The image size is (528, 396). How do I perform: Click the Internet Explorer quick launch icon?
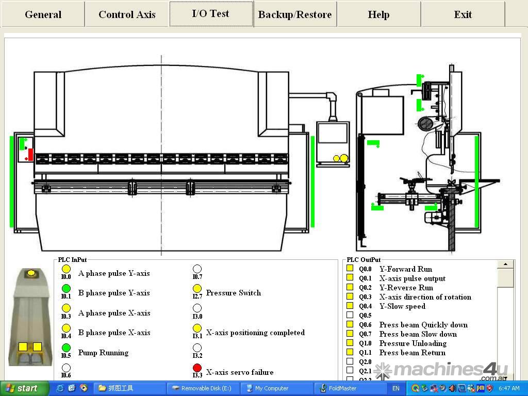pos(60,388)
